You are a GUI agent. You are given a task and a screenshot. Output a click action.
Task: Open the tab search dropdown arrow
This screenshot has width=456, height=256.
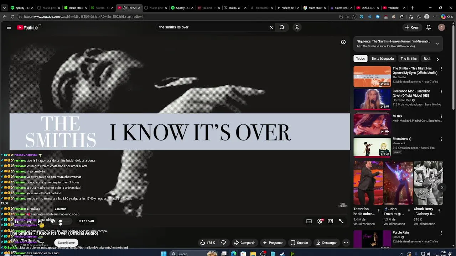4,7
